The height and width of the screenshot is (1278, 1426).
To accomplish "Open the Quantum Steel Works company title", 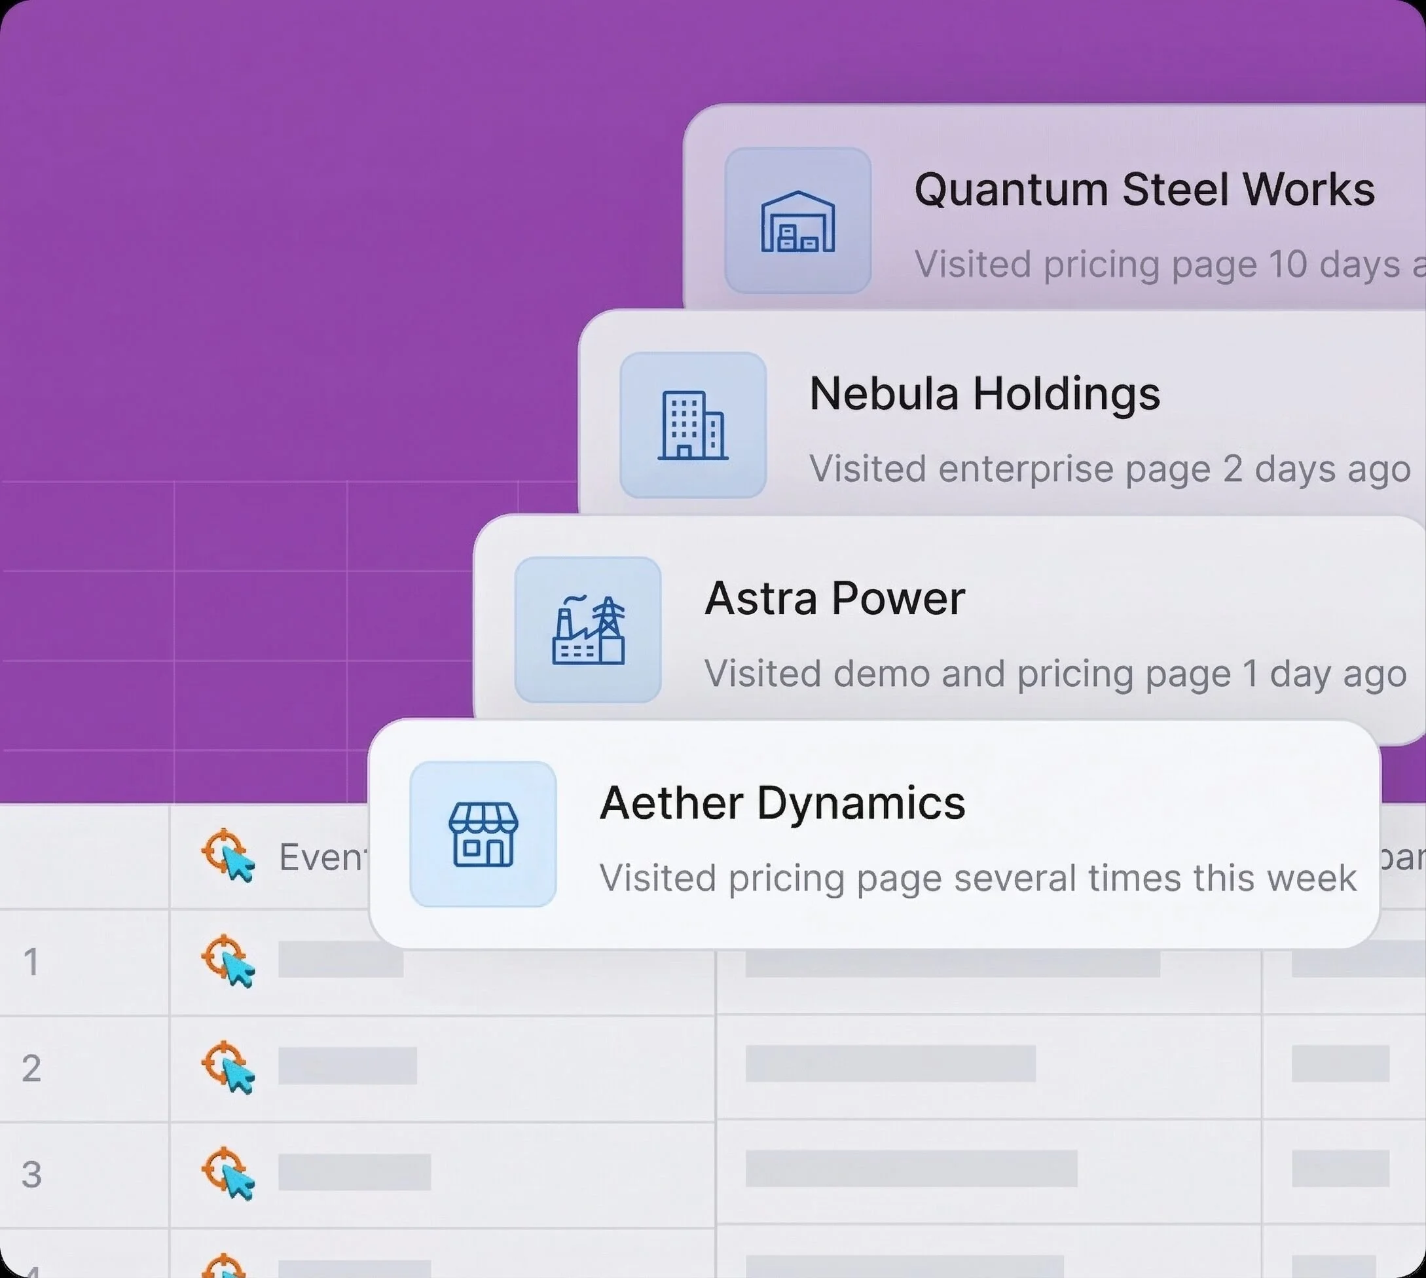I will click(x=1144, y=190).
